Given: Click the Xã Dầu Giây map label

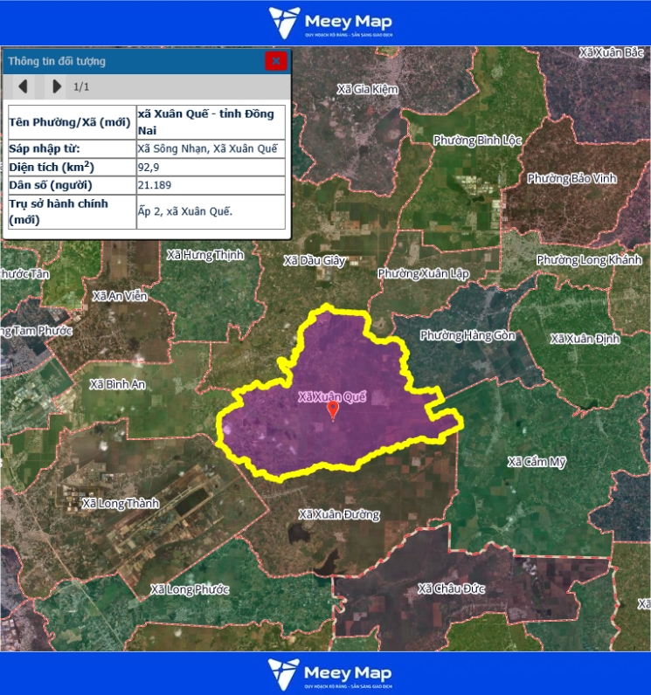Looking at the screenshot, I should coord(315,260).
